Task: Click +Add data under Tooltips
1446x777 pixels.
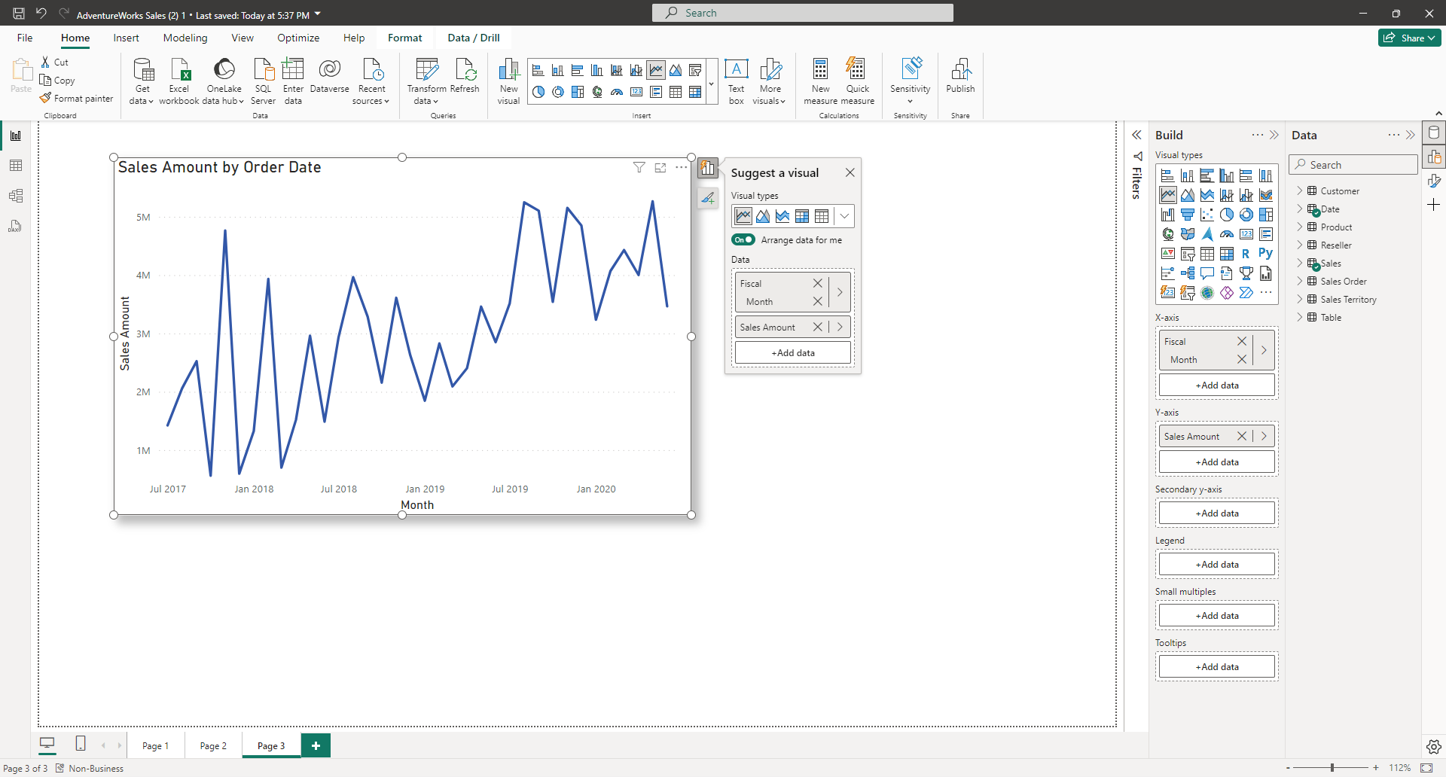Action: tap(1216, 667)
